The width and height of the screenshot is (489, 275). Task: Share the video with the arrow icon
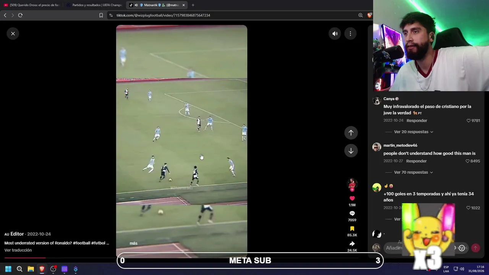352,244
